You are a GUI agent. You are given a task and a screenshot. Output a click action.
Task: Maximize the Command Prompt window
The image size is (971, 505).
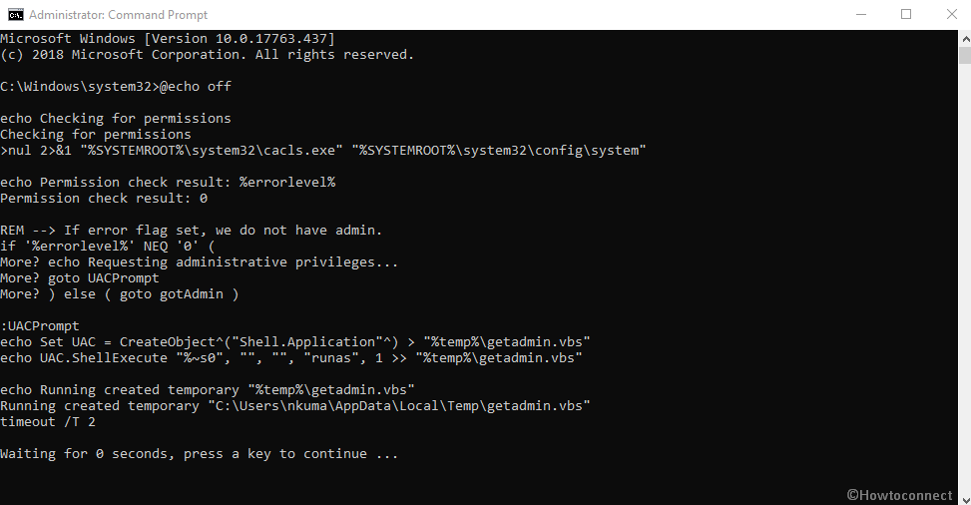point(906,14)
